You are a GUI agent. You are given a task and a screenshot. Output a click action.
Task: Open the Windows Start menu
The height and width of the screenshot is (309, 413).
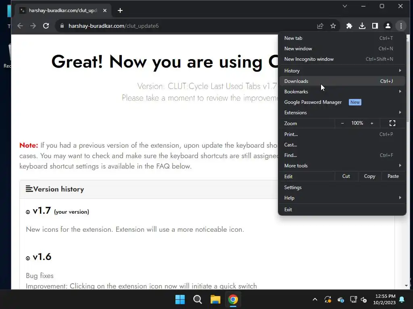[180, 299]
